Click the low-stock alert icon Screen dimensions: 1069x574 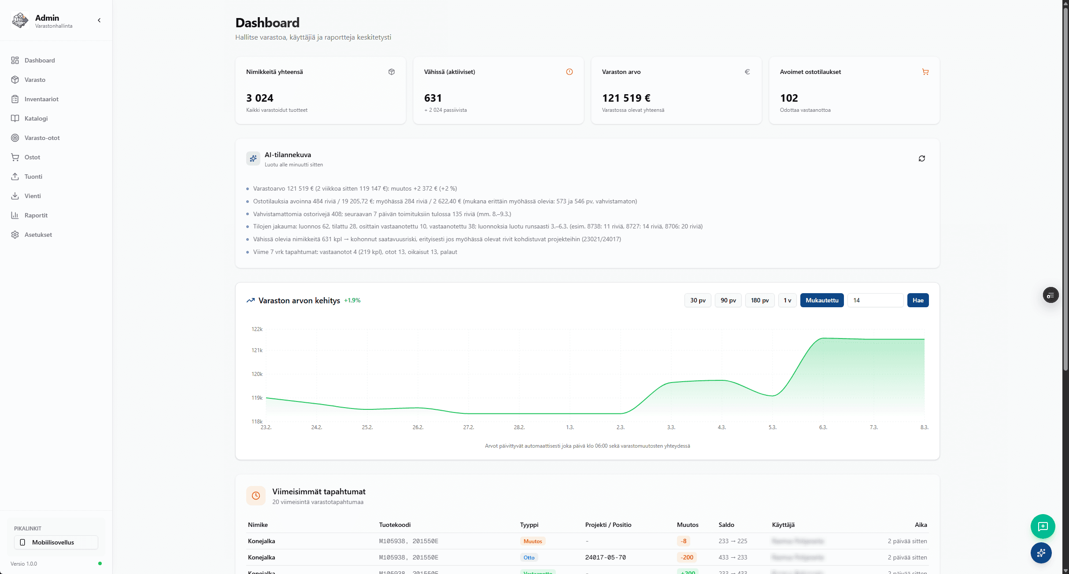tap(569, 72)
